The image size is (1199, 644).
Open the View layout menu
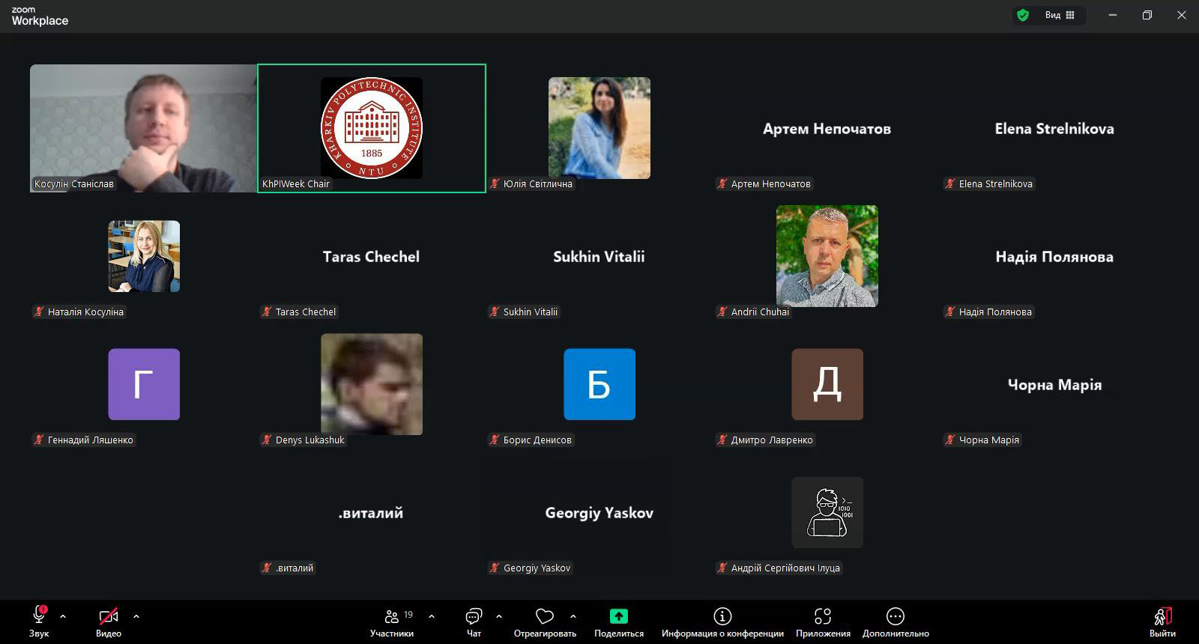1060,15
